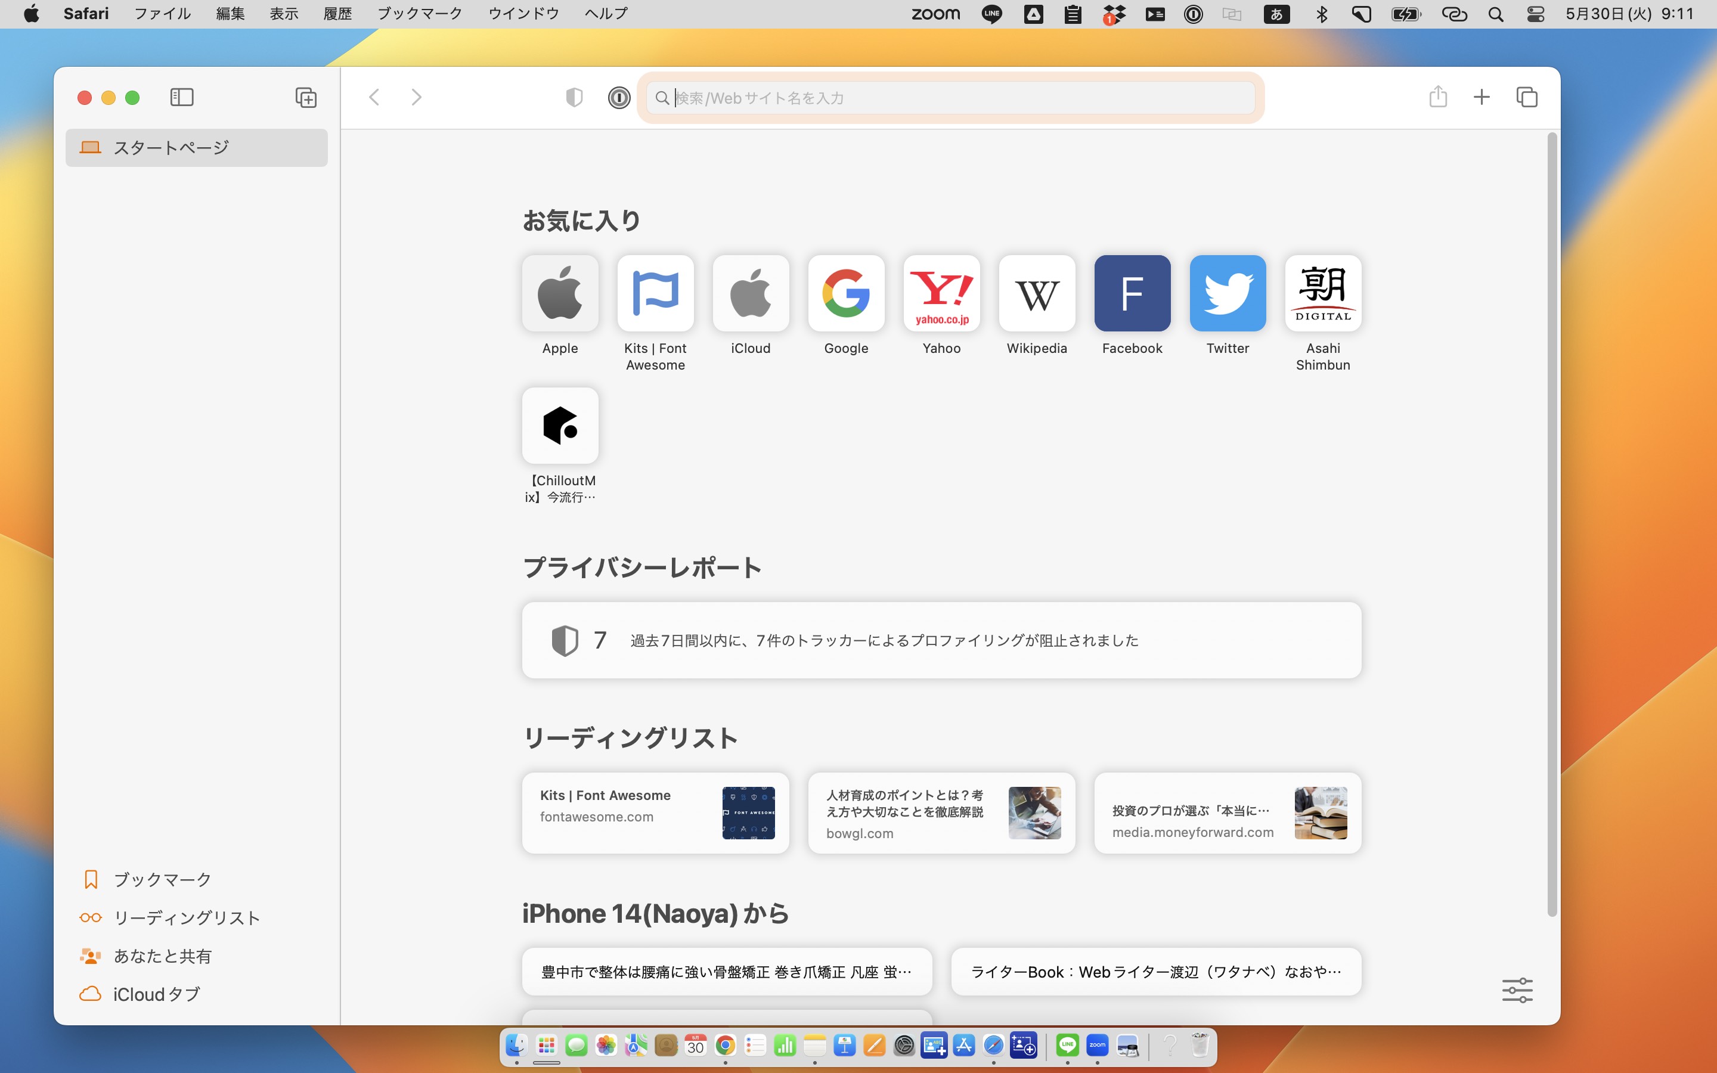Viewport: 1717px width, 1073px height.
Task: Open the Kits Font Awesome reading list card
Action: (656, 812)
